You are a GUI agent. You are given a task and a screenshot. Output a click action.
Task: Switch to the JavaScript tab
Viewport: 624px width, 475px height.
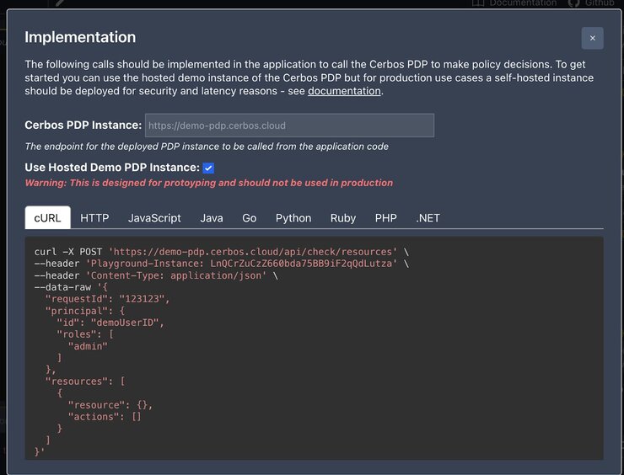pos(154,218)
